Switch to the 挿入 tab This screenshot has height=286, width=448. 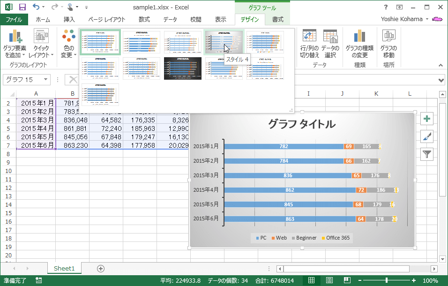pos(69,19)
